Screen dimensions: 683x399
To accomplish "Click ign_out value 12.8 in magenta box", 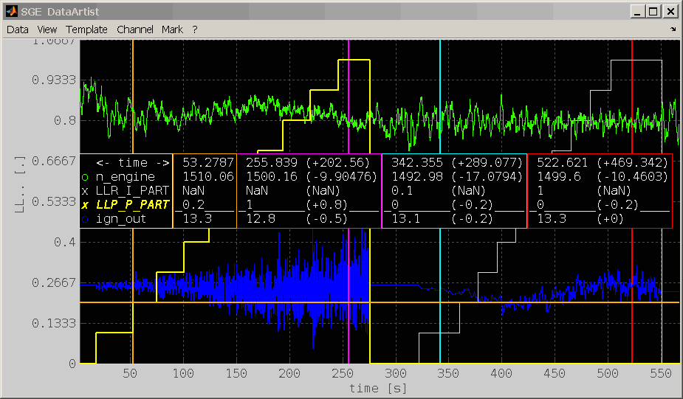I will (261, 218).
